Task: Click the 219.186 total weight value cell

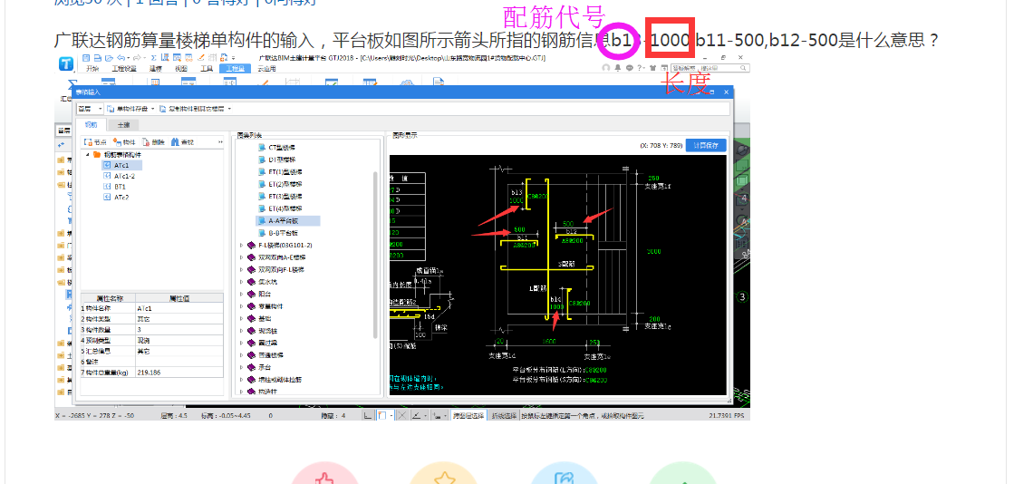Action: tap(179, 373)
